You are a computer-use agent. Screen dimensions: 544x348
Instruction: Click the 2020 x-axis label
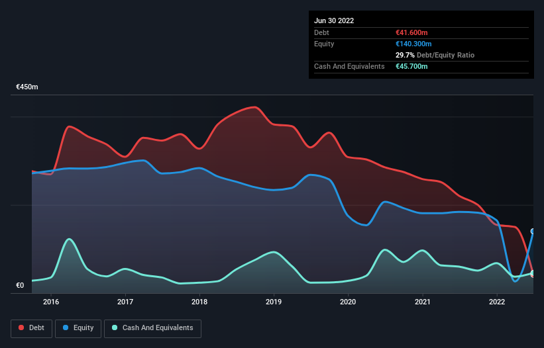pyautogui.click(x=348, y=302)
